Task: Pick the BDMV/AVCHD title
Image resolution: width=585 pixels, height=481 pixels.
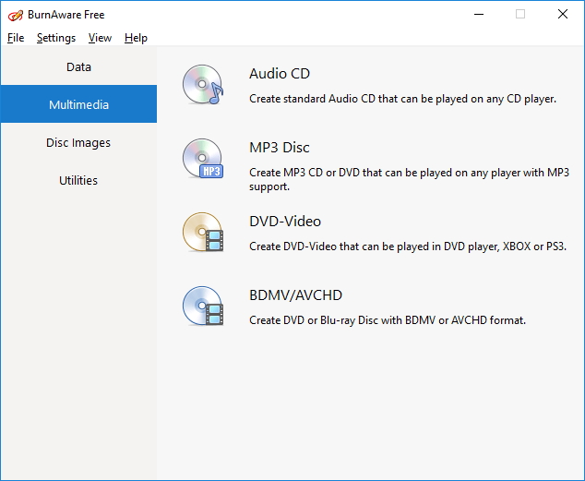Action: [x=296, y=295]
